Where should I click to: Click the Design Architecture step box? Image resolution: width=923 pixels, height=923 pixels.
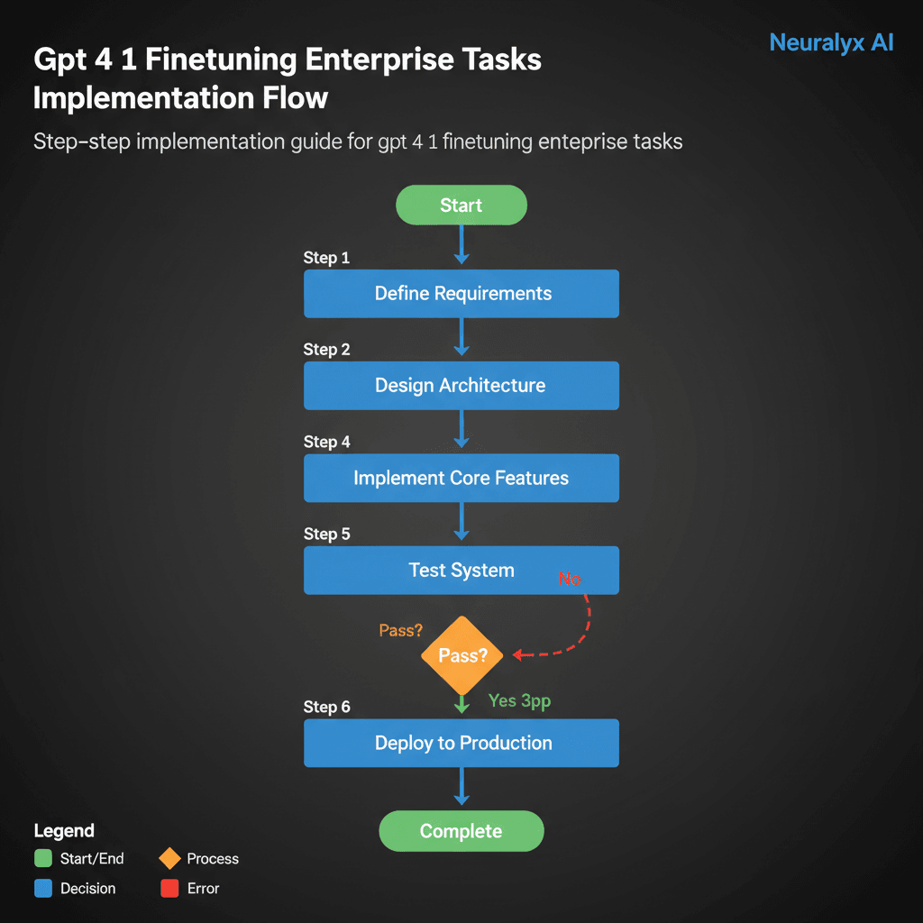(x=461, y=386)
